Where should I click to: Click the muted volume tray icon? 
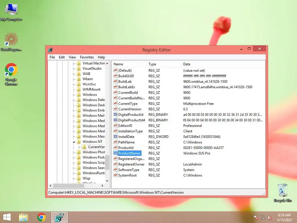coord(270,217)
